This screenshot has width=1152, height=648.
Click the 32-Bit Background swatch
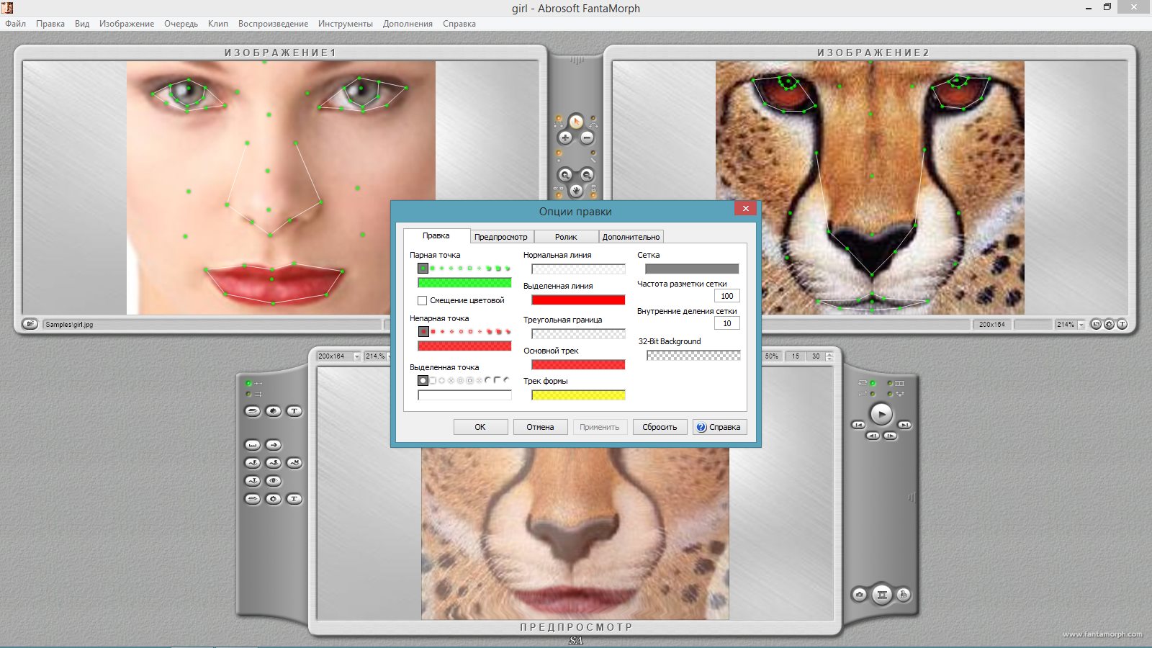pyautogui.click(x=693, y=356)
